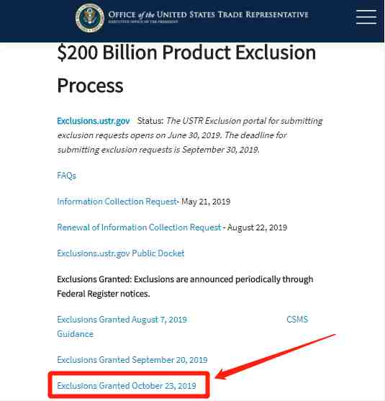Click the Exclusions Granted explanatory paragraph

pyautogui.click(x=185, y=287)
